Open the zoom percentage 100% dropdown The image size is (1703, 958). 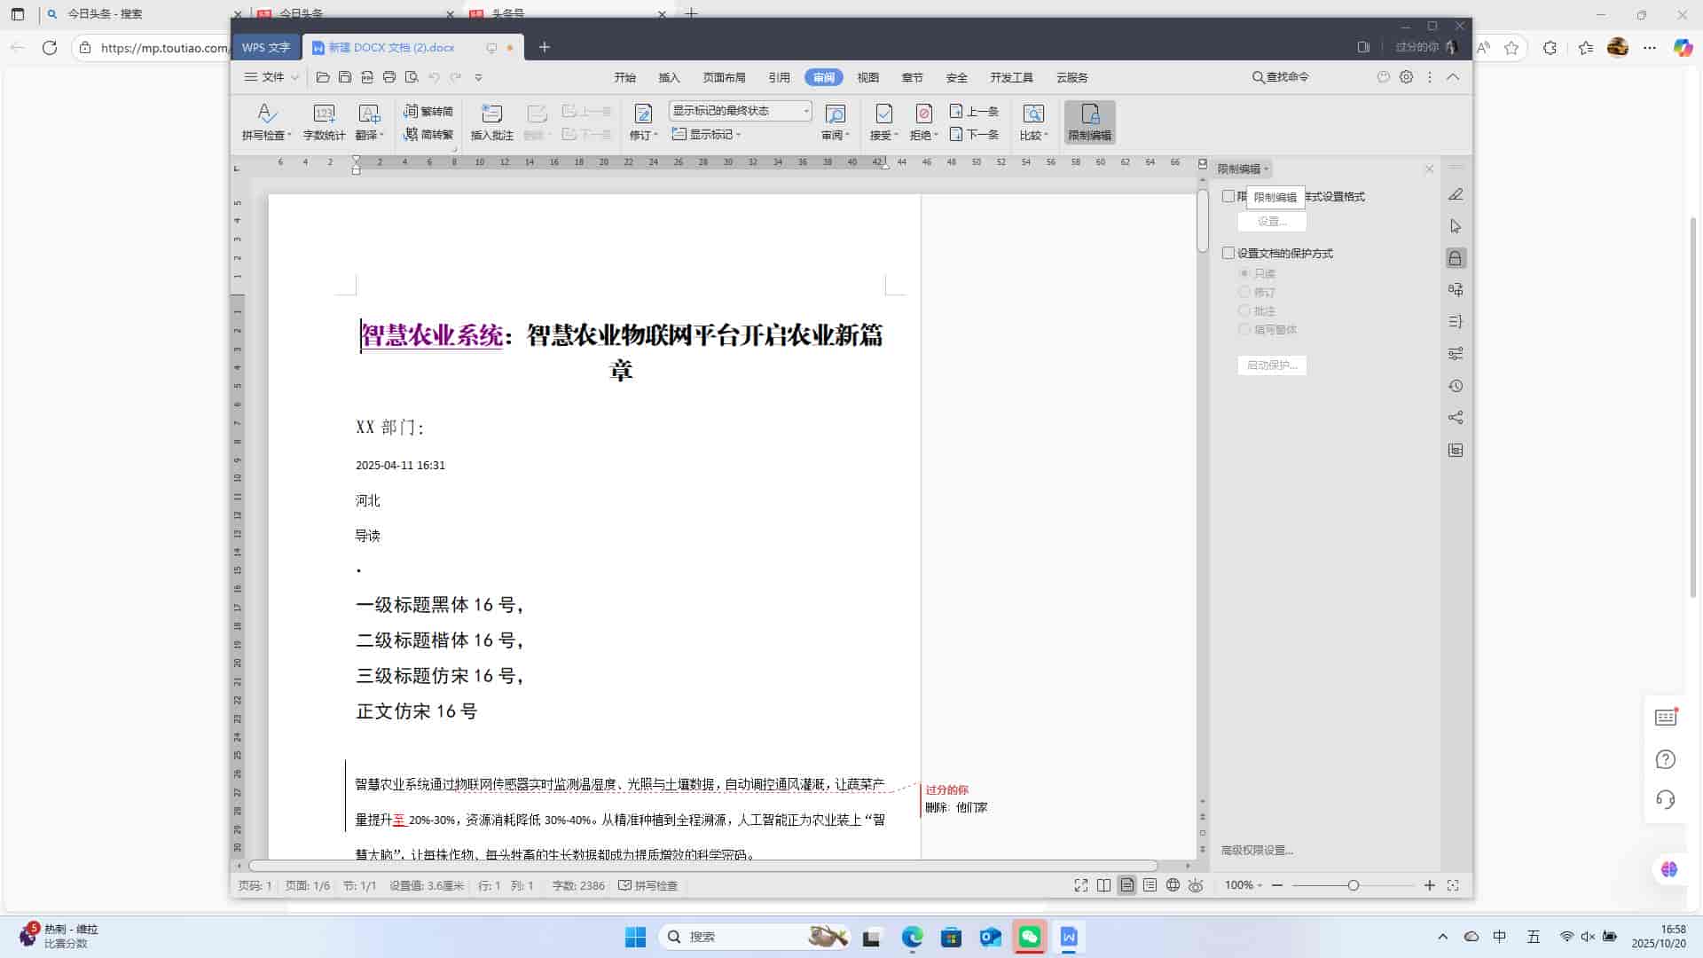tap(1244, 885)
